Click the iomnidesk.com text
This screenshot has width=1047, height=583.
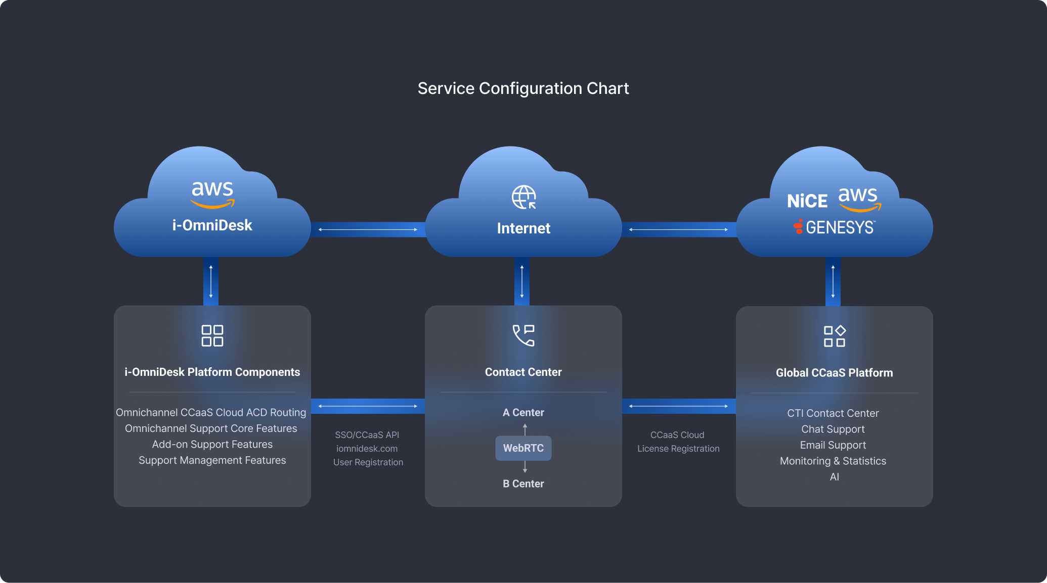pyautogui.click(x=367, y=449)
